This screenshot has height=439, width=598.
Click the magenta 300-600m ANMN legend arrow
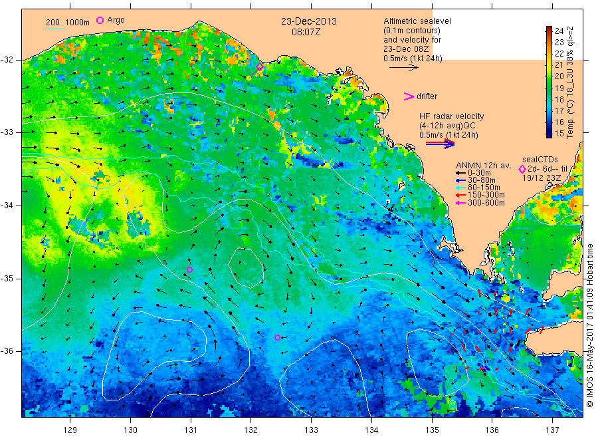[x=460, y=203]
